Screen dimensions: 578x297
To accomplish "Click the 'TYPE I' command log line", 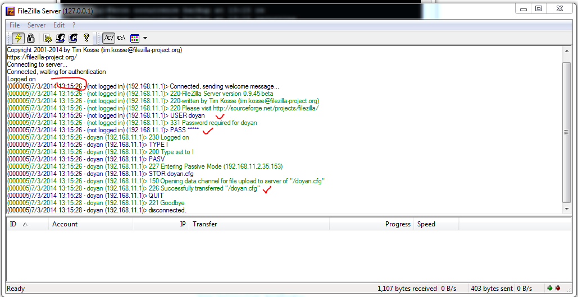I will tap(88, 145).
